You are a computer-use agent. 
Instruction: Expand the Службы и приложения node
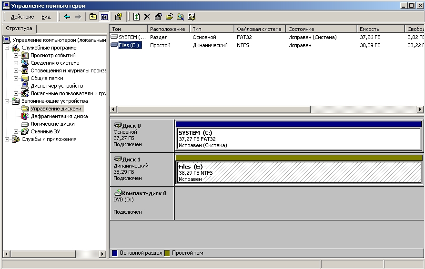coord(7,139)
